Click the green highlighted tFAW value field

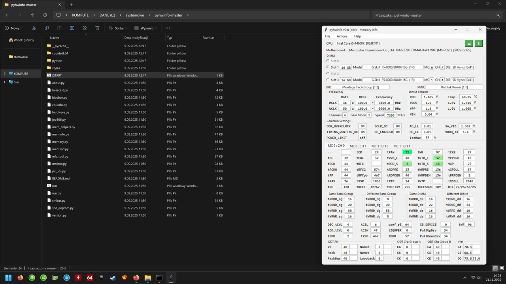coord(407,152)
